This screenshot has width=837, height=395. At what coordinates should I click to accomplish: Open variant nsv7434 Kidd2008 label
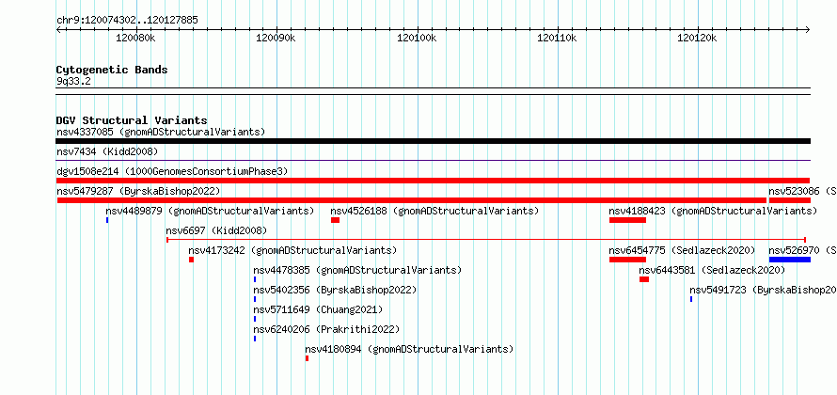click(107, 152)
